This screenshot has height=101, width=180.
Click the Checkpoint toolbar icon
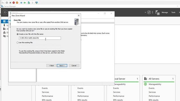pos(29,3)
